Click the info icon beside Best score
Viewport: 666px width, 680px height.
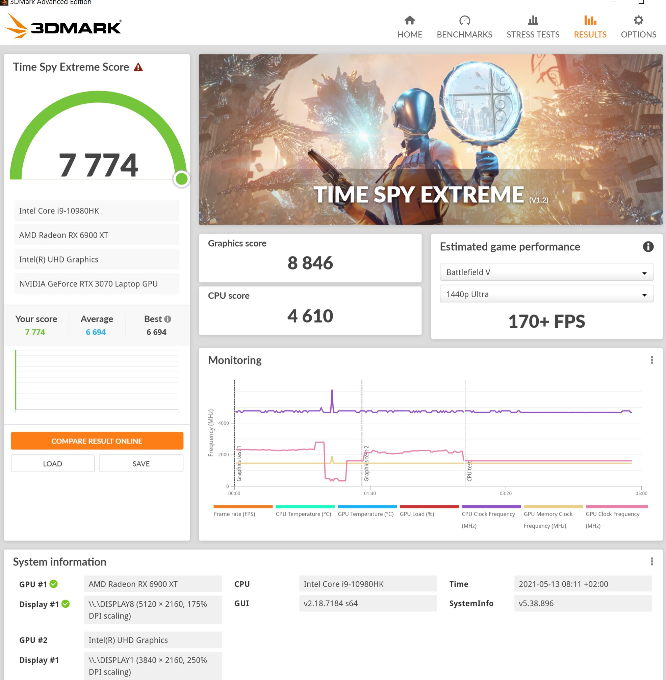point(168,319)
